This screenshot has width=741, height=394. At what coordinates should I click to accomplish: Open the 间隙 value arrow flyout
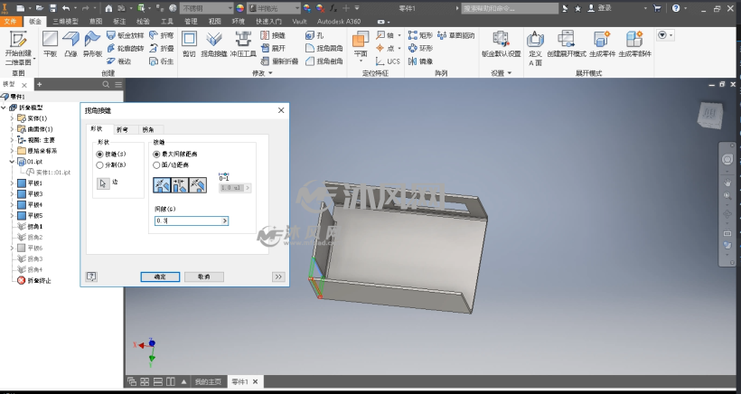point(224,220)
